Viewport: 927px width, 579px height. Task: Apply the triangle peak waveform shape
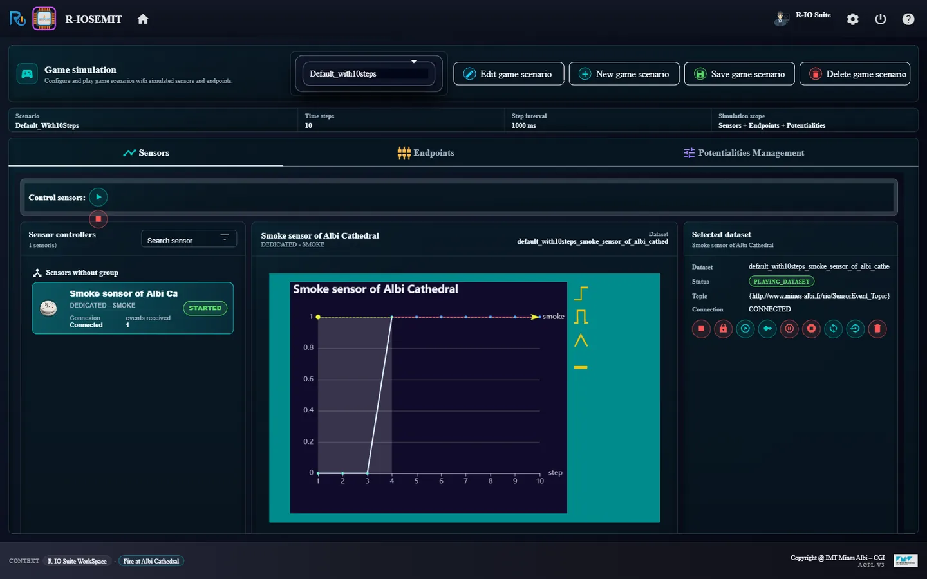click(581, 340)
